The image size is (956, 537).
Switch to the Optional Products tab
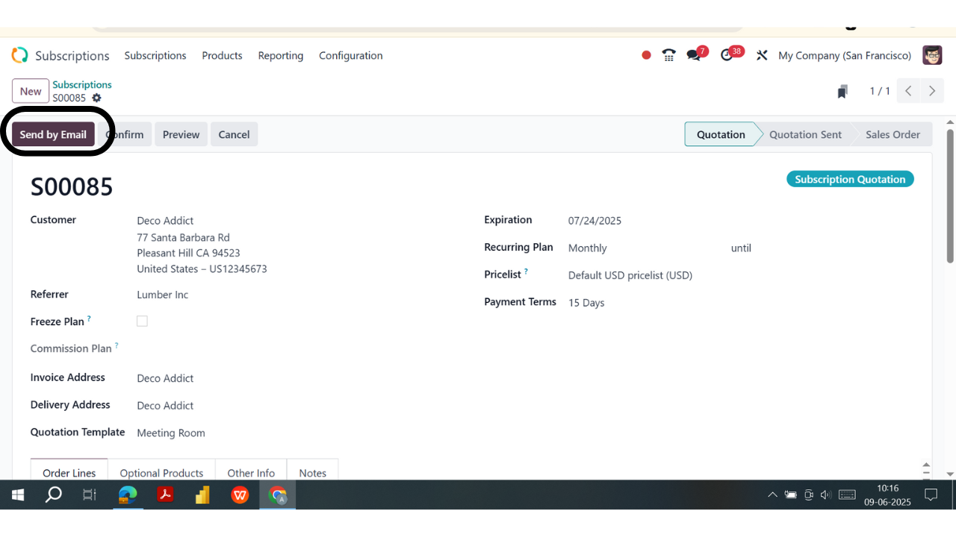161,473
